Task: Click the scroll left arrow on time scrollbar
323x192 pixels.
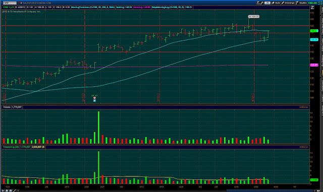Action: point(18,190)
